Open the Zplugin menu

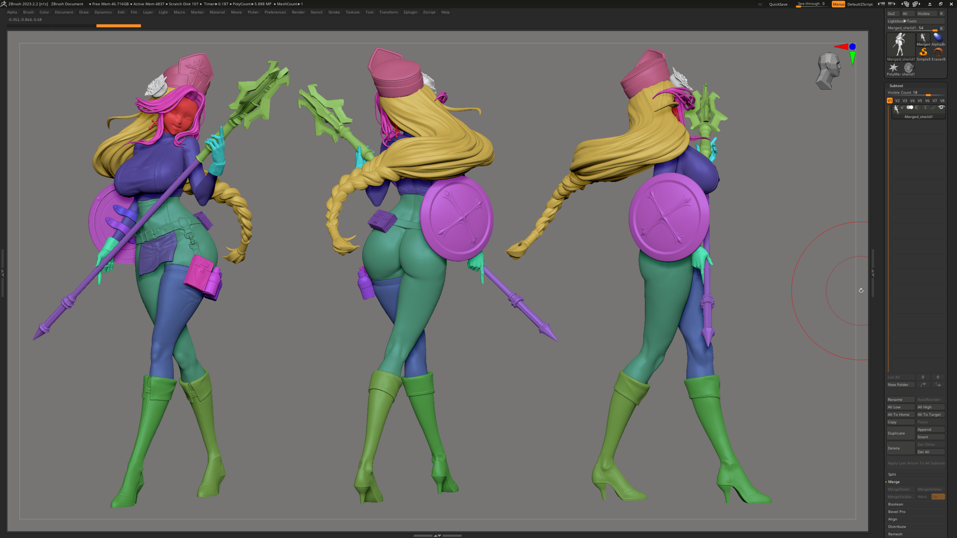point(410,12)
